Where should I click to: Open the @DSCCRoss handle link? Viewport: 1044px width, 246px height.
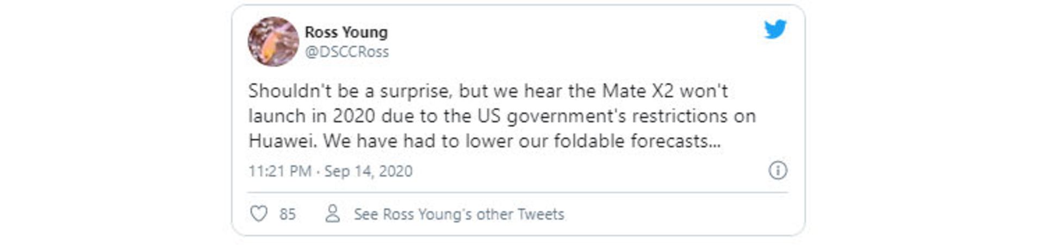click(x=346, y=52)
